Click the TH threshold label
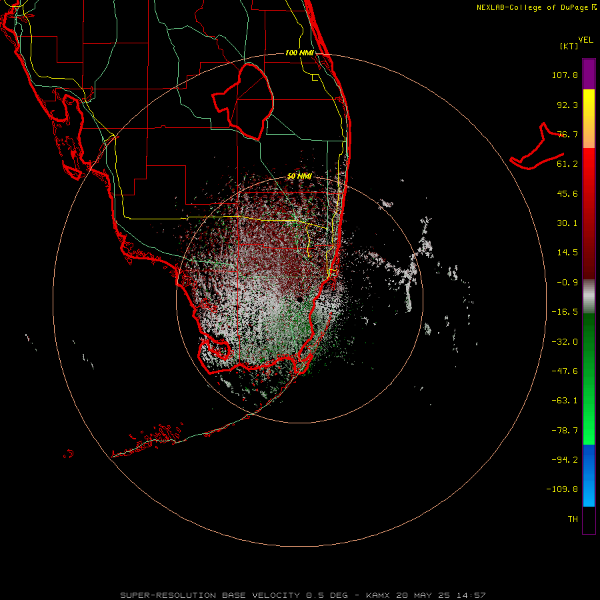 click(x=573, y=519)
